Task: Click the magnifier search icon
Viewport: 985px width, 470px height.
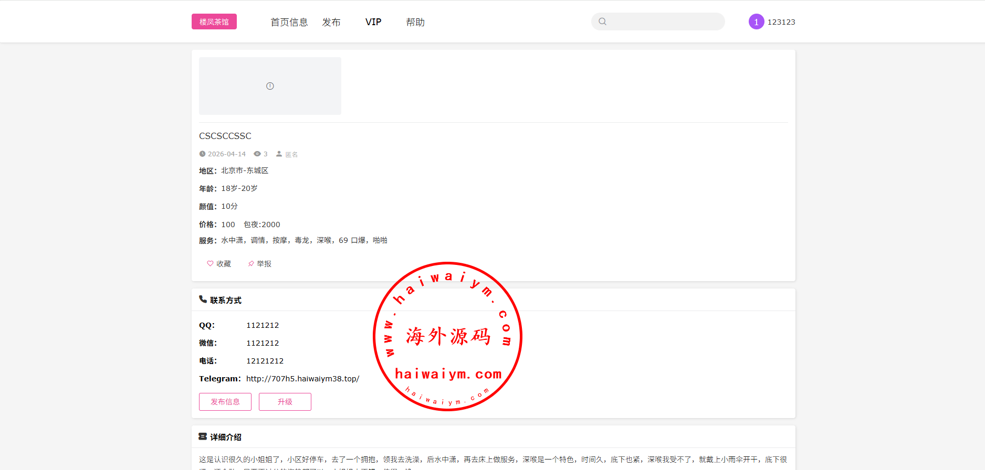Action: tap(602, 22)
